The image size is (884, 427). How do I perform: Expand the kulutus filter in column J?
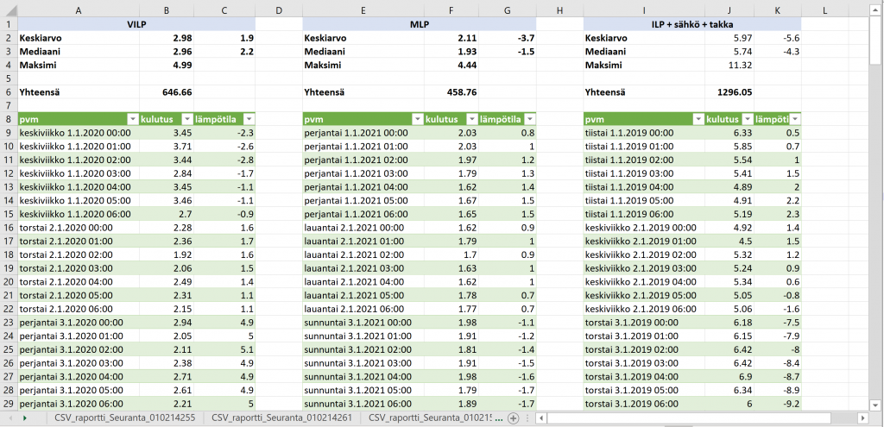coord(747,120)
